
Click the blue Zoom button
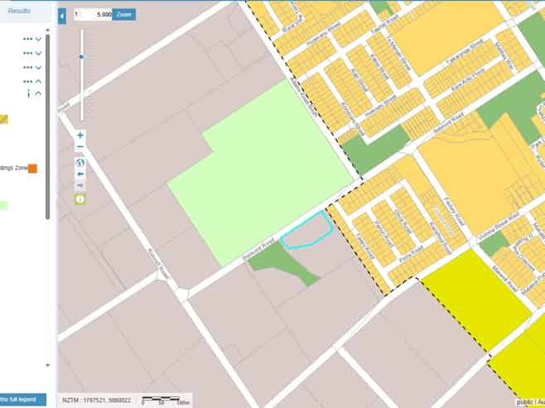coord(124,15)
